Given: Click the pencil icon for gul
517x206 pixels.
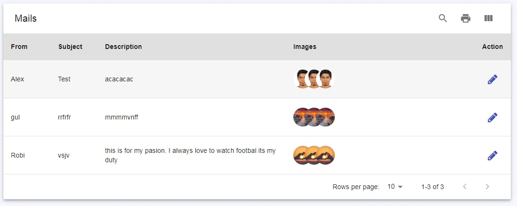Looking at the screenshot, I should 492,118.
